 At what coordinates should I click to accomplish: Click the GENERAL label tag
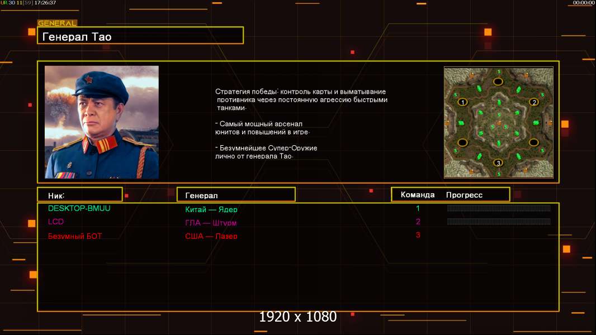point(57,23)
